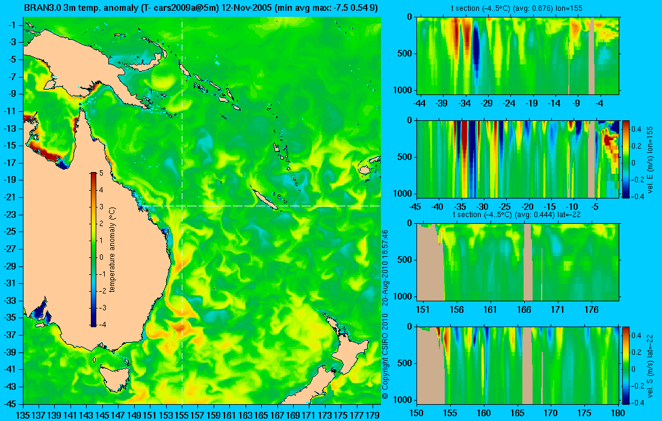Click the '5' tick of temperature anomaly colorbar
This screenshot has width=662, height=421.
[101, 173]
